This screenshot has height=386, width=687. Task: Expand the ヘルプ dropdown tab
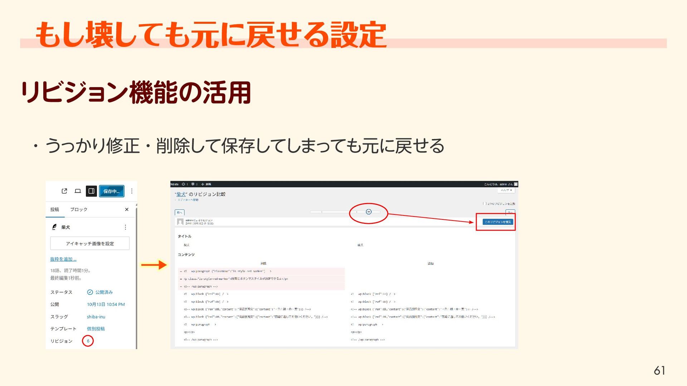[x=506, y=190]
